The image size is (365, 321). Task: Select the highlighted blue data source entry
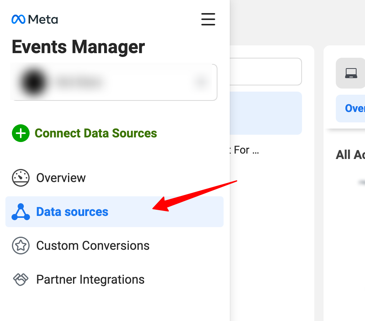tap(265, 113)
